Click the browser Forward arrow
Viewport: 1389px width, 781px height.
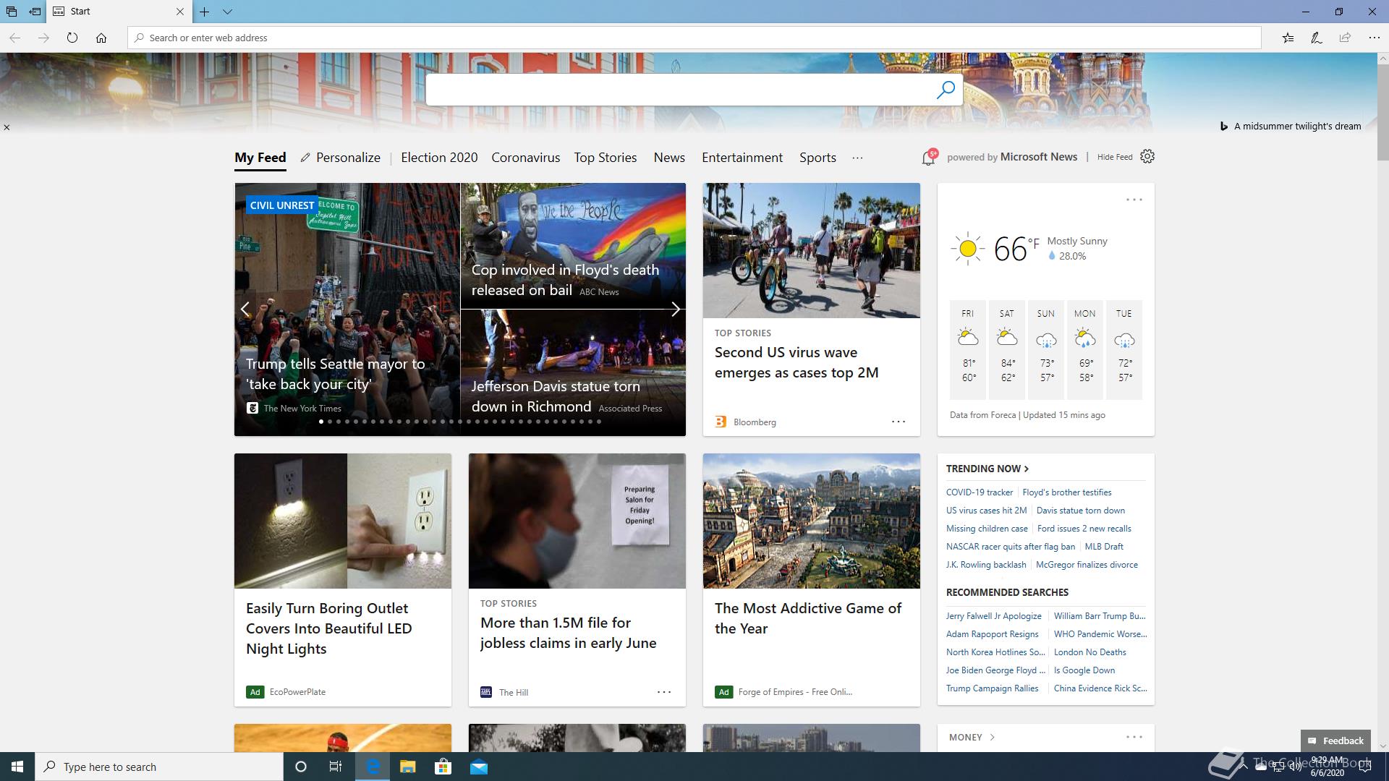pos(43,38)
